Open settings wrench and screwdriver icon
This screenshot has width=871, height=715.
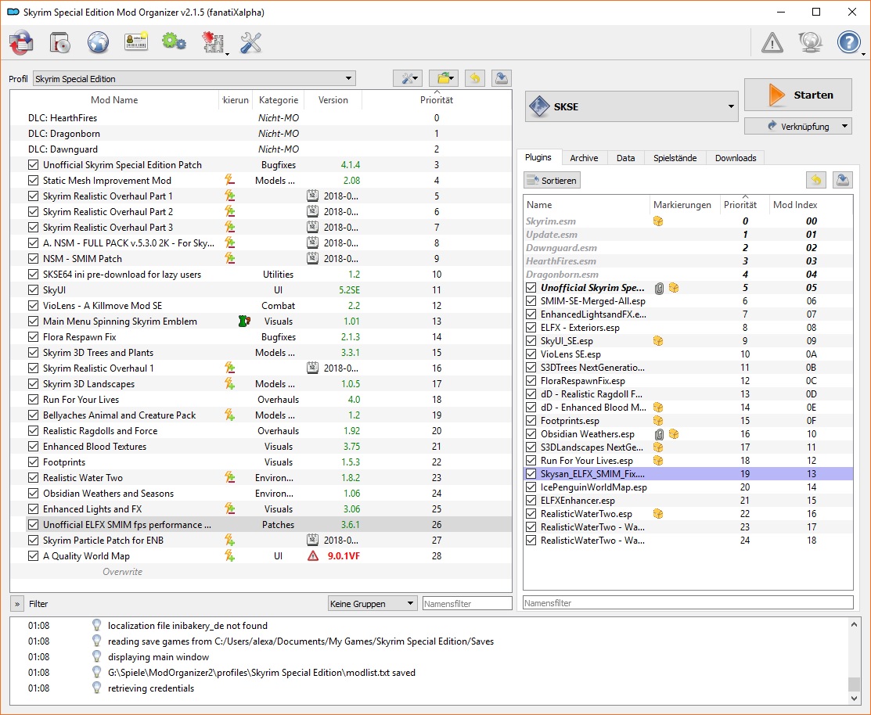tap(251, 43)
